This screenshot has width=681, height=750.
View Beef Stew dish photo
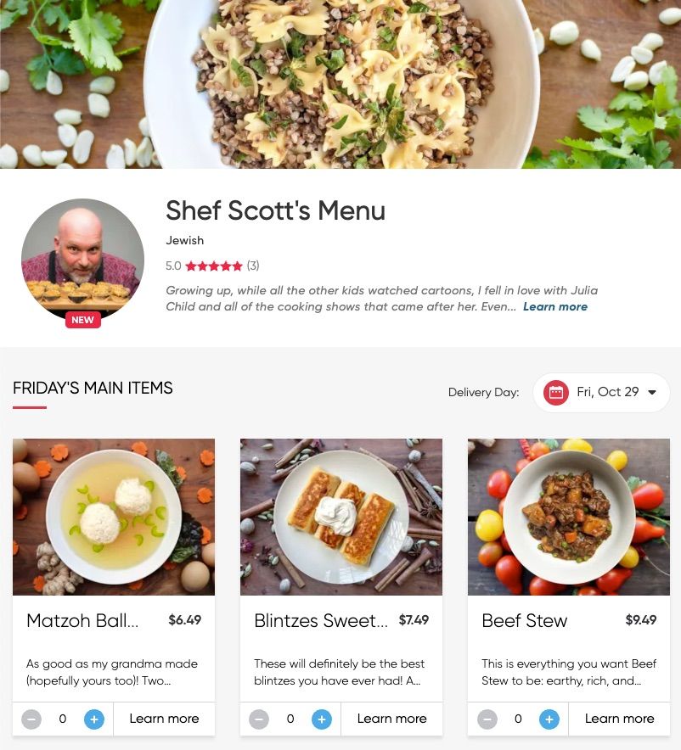(569, 517)
